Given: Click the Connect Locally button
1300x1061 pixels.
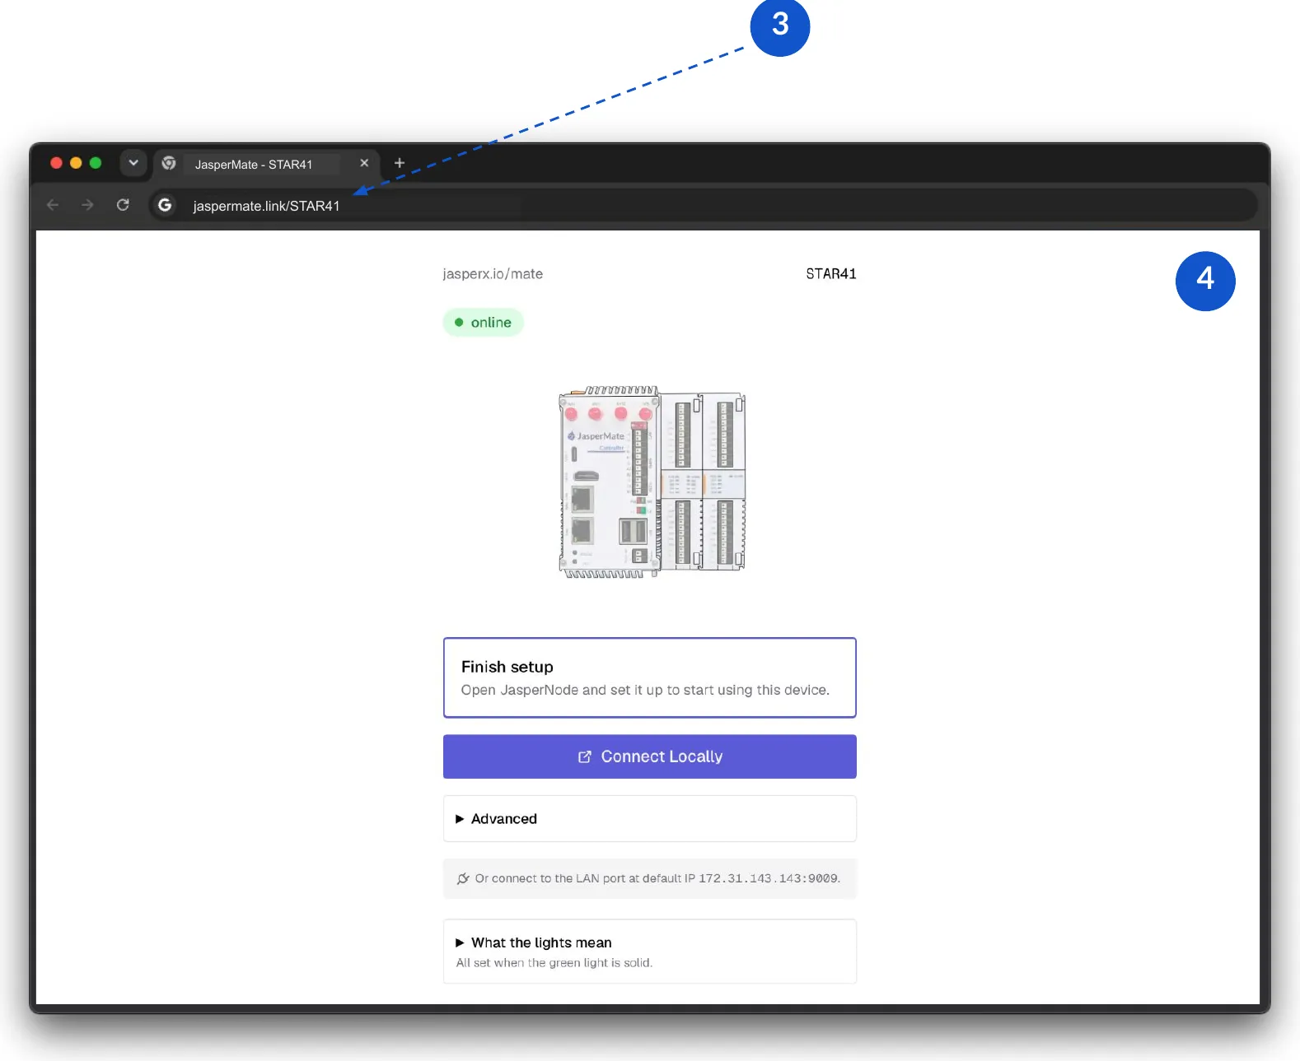Looking at the screenshot, I should pyautogui.click(x=650, y=756).
